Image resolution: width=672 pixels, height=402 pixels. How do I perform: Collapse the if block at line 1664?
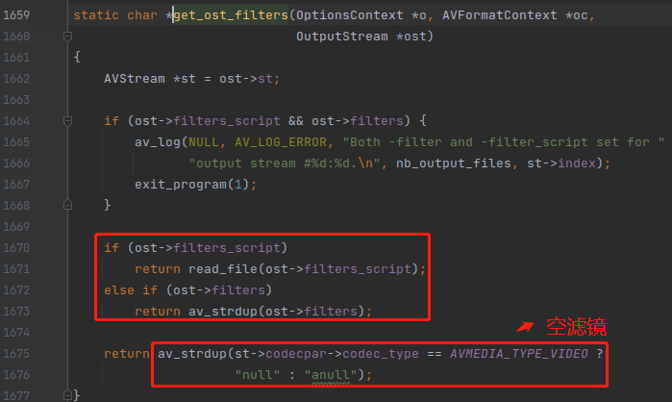click(x=66, y=121)
